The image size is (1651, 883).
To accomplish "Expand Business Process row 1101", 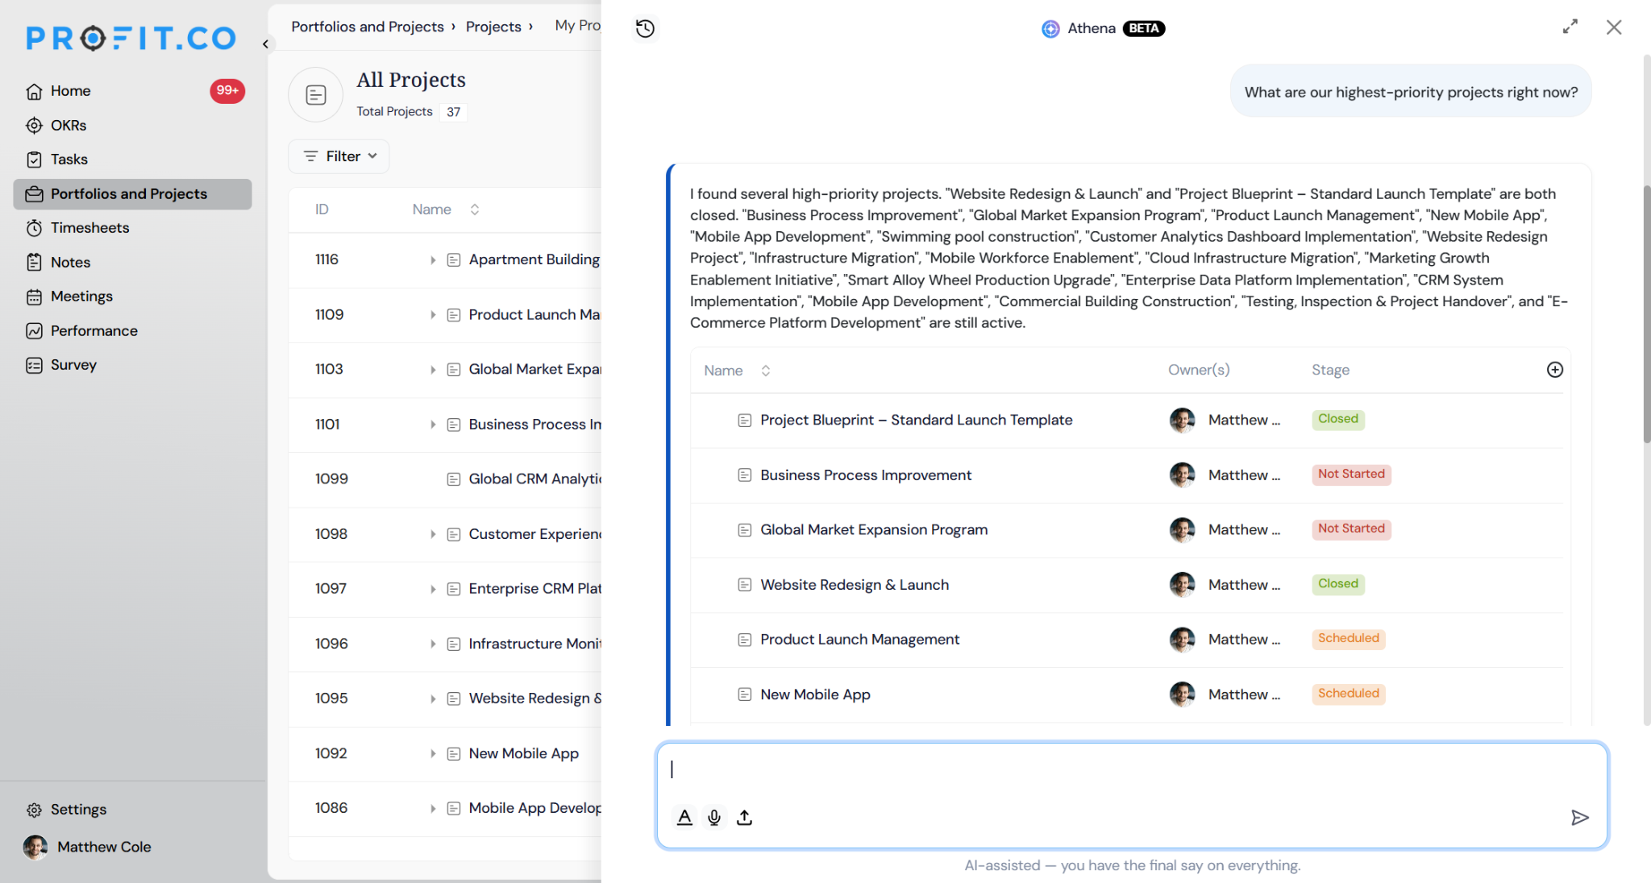I will pos(433,424).
